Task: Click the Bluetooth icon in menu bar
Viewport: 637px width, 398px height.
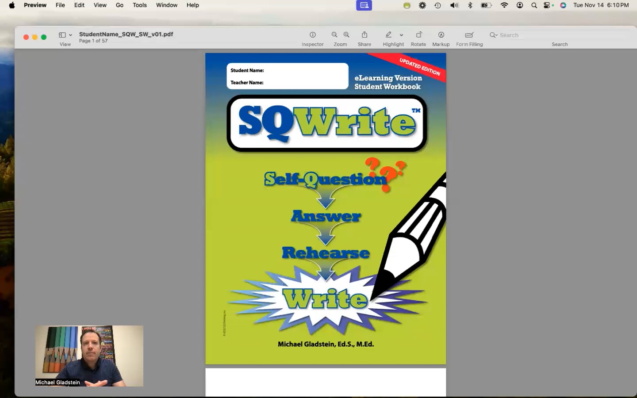Action: click(x=470, y=5)
